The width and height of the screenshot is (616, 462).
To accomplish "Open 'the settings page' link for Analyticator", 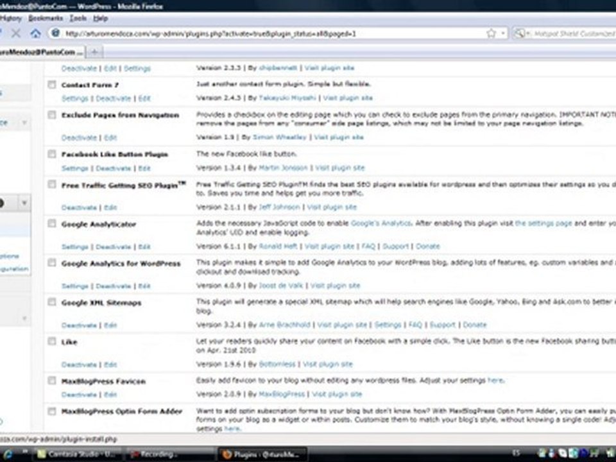I will [543, 223].
